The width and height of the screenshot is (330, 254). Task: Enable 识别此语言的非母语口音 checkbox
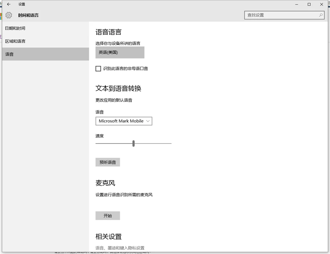click(98, 68)
